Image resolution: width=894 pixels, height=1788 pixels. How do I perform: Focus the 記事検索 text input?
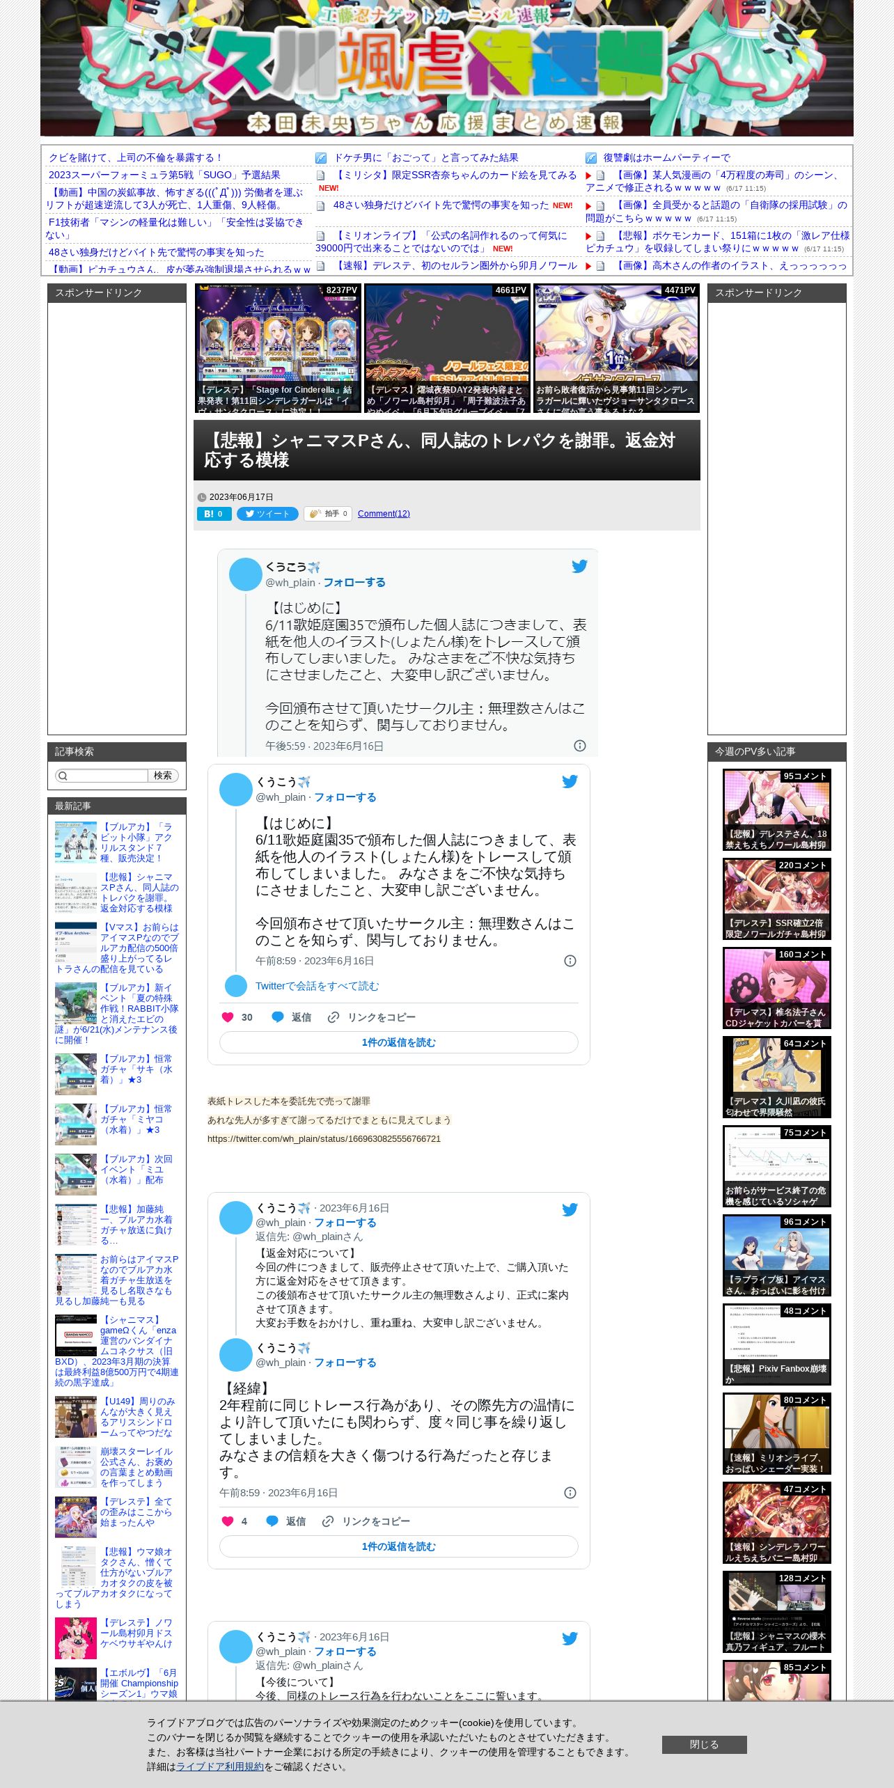click(x=108, y=776)
